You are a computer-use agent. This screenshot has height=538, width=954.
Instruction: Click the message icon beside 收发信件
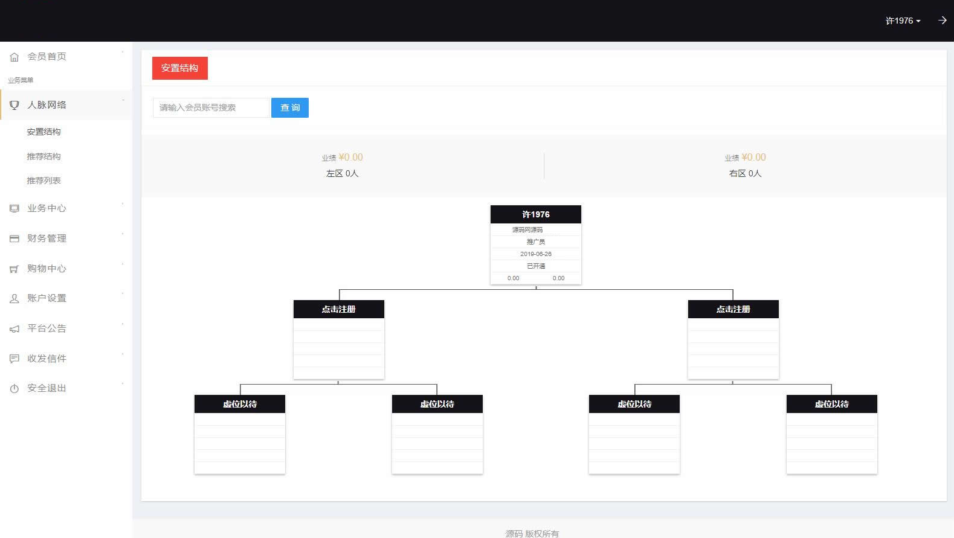(15, 359)
